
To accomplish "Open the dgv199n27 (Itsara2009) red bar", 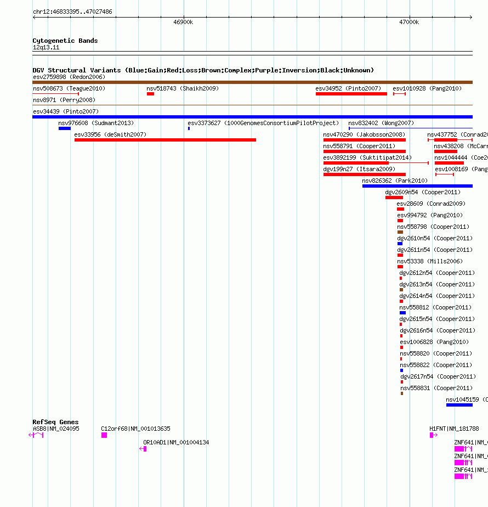I will pos(365,174).
